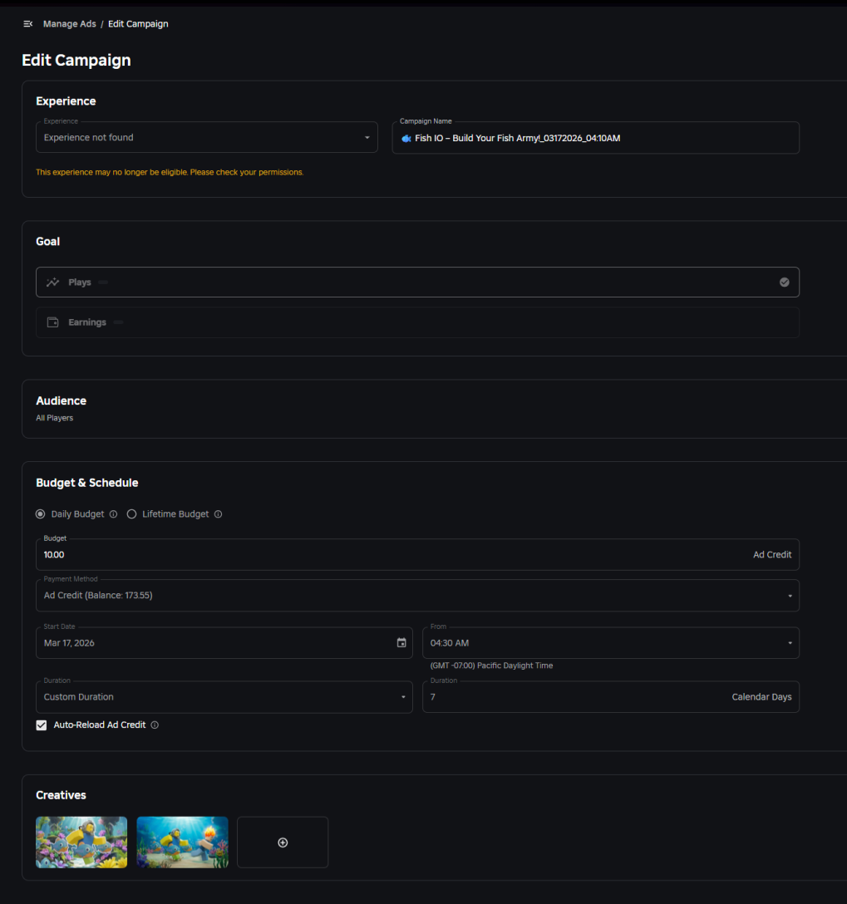The image size is (847, 904).
Task: Select Lifetime Budget radio button
Action: 131,513
